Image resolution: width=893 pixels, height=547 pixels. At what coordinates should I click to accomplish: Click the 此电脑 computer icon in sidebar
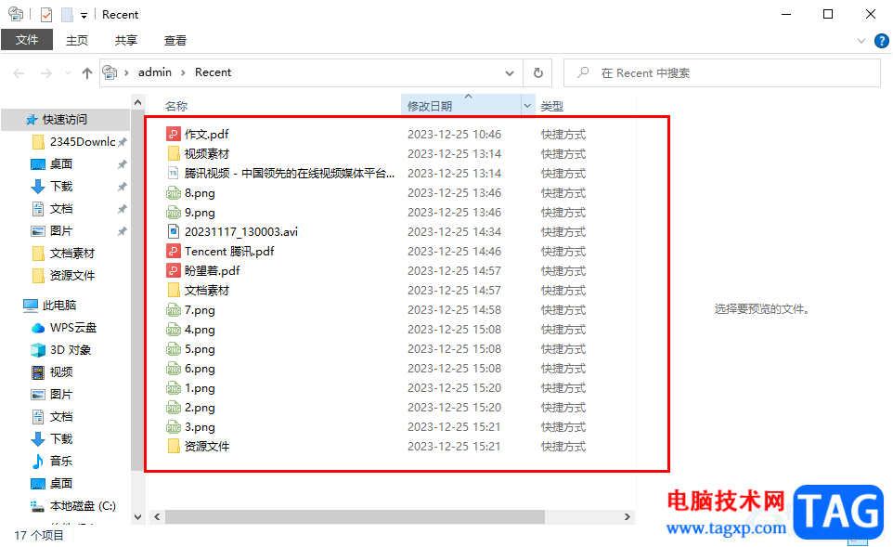[31, 306]
